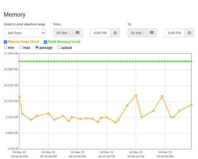Click the 9.310 GB axis label
The width and height of the screenshot is (198, 159).
(11, 117)
